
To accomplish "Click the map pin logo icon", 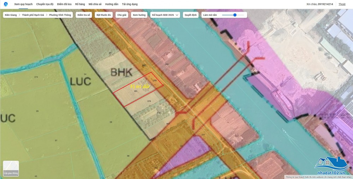I will pyautogui.click(x=6, y=4).
